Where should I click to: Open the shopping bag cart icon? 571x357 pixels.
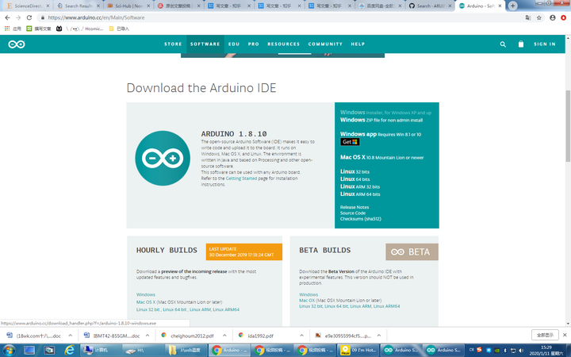521,44
